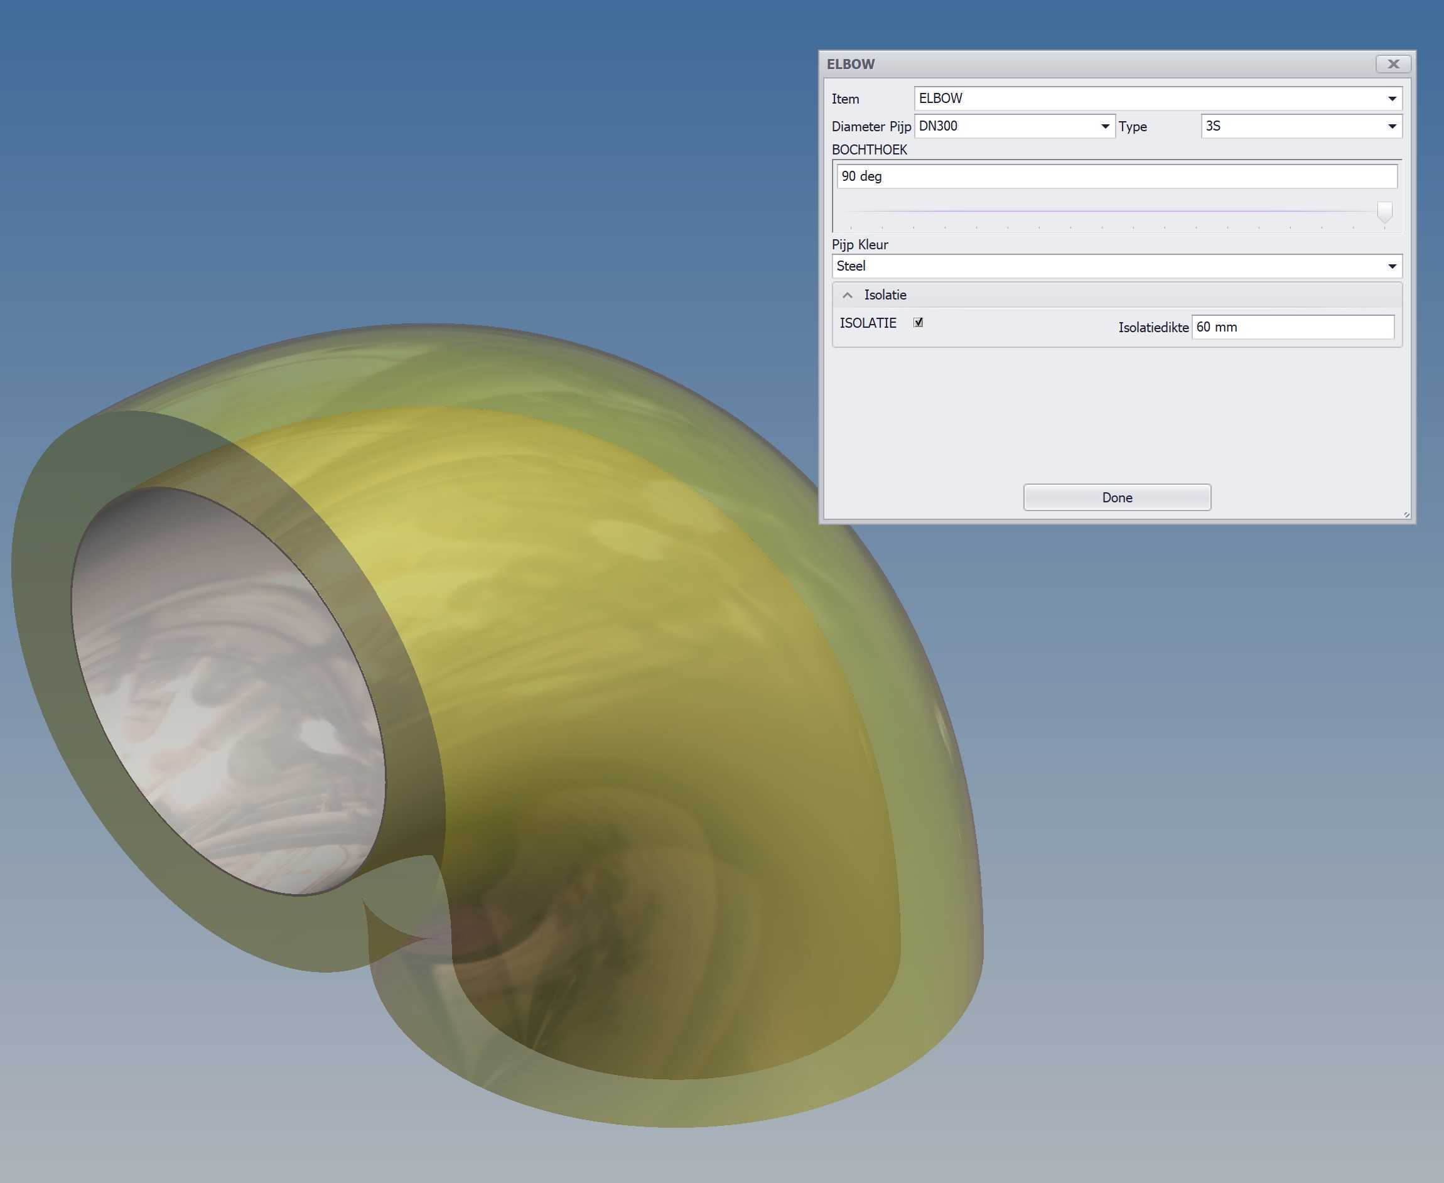Screen dimensions: 1444x1183
Task: Open the Item dropdown showing ELBOW
Action: (x=1158, y=98)
